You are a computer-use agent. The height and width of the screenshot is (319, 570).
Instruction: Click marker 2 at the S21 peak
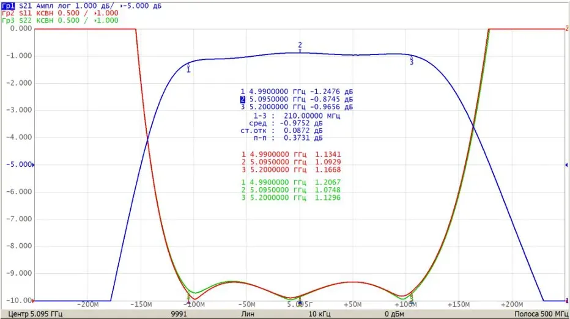(300, 48)
